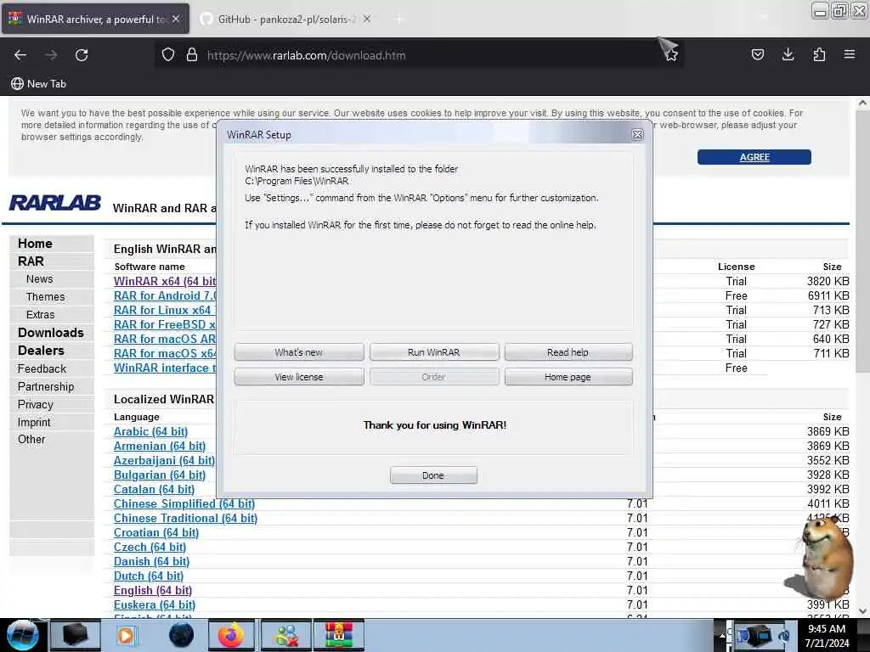Image resolution: width=870 pixels, height=652 pixels.
Task: Click the AGREE cookie button
Action: coord(754,157)
